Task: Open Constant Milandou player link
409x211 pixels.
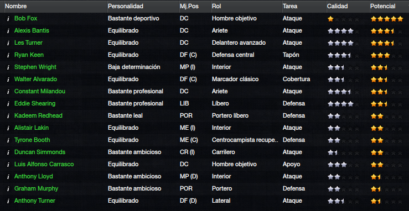Action: coord(40,91)
